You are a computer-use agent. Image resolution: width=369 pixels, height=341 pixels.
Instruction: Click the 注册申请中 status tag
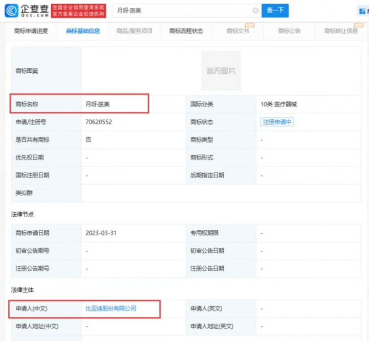click(x=277, y=122)
